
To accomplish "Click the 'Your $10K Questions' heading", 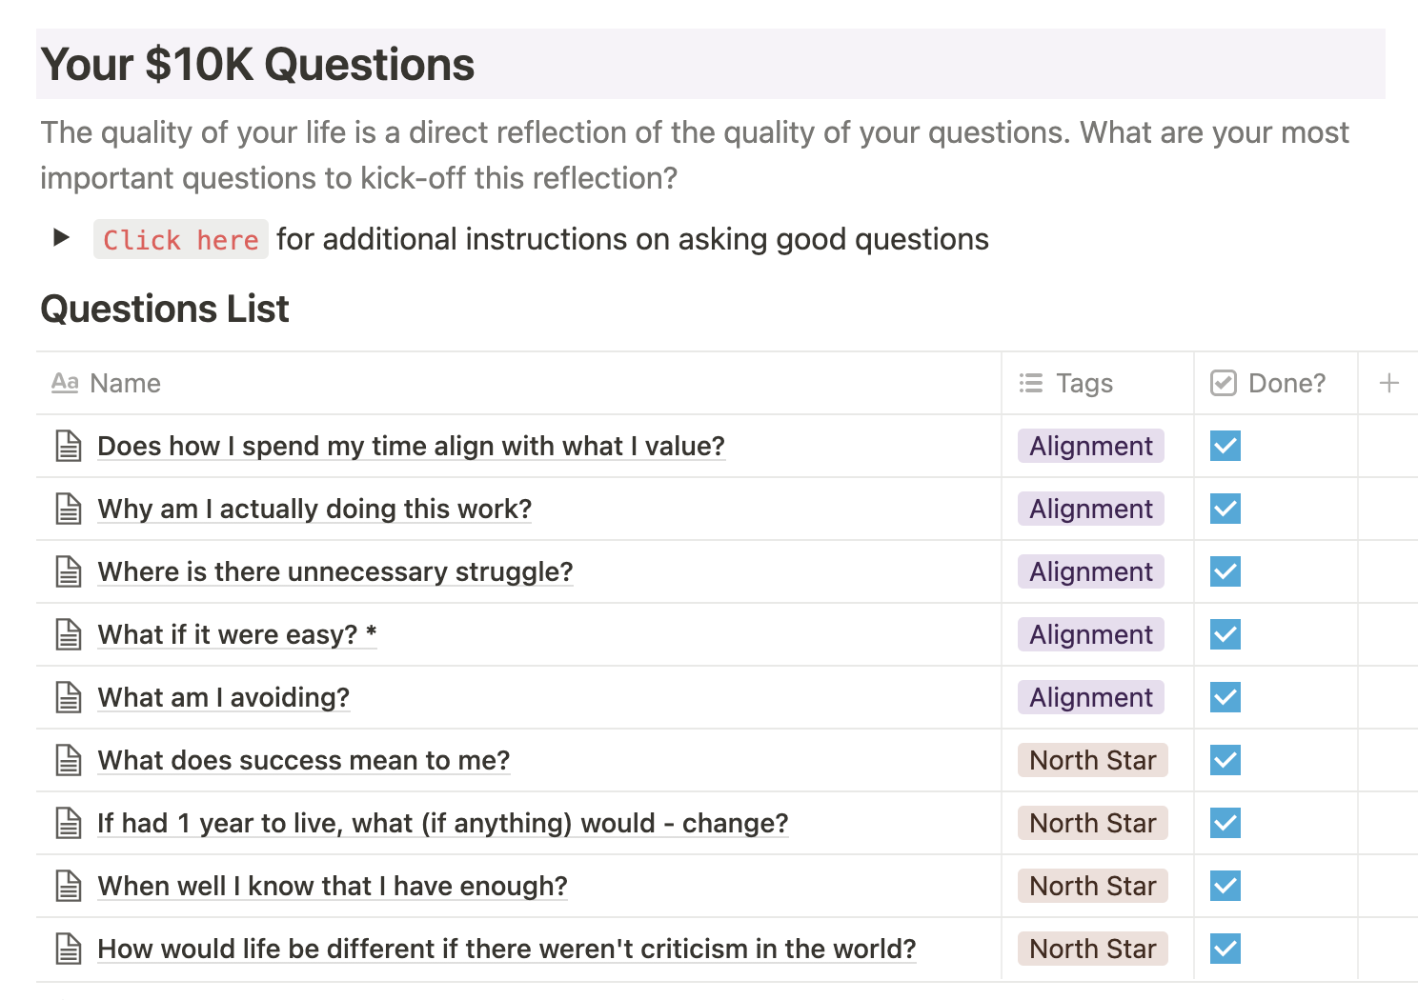I will (x=257, y=65).
